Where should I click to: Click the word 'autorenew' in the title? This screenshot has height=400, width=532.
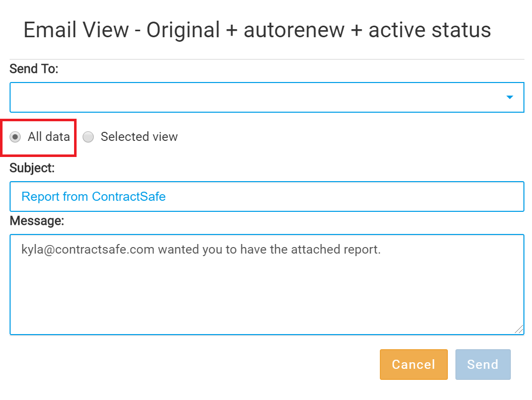pos(294,30)
